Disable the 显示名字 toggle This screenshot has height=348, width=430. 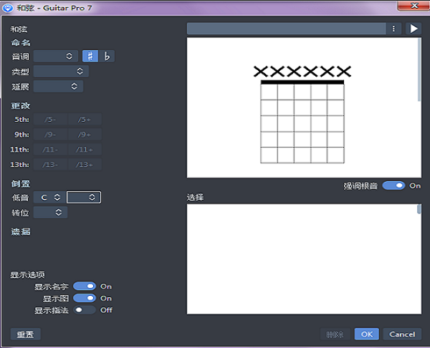tap(85, 286)
